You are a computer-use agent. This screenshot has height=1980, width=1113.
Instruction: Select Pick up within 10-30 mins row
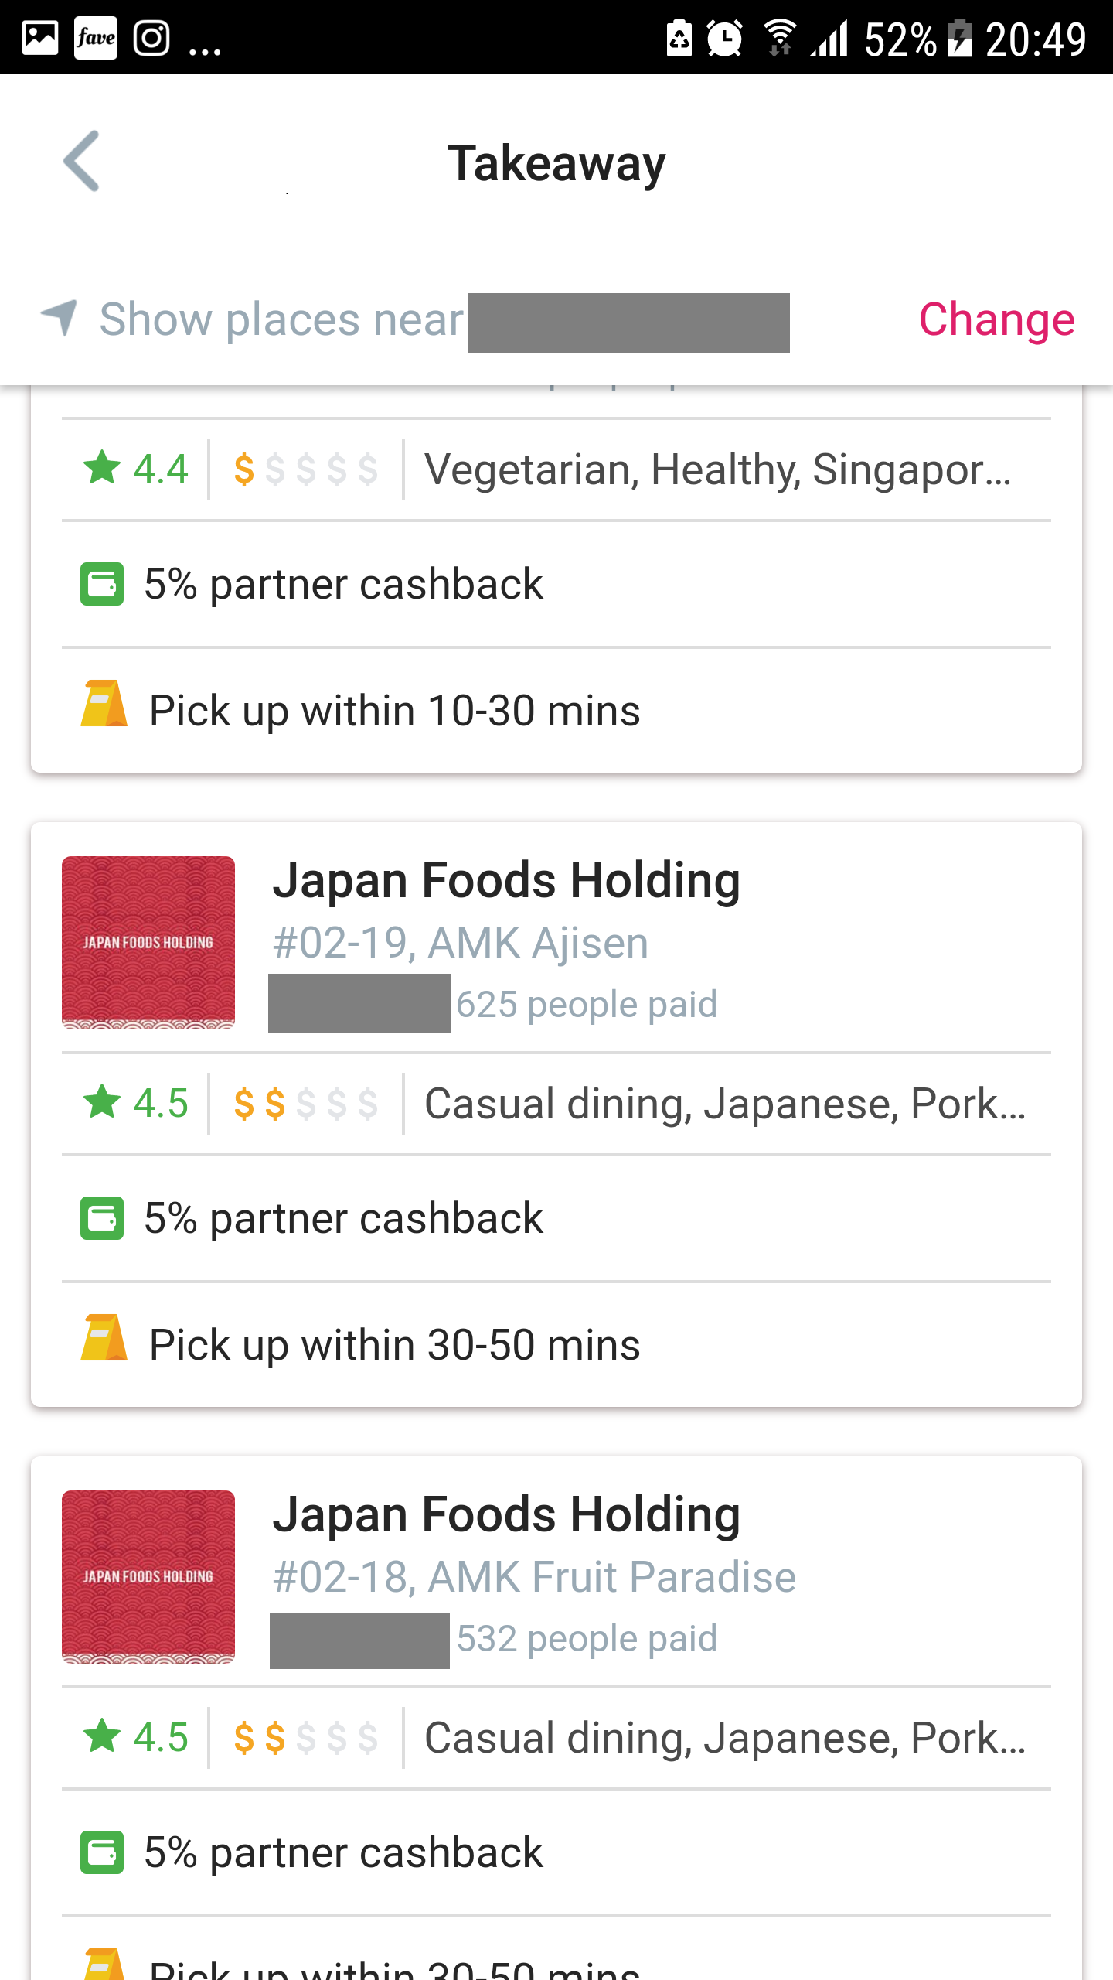pos(394,710)
